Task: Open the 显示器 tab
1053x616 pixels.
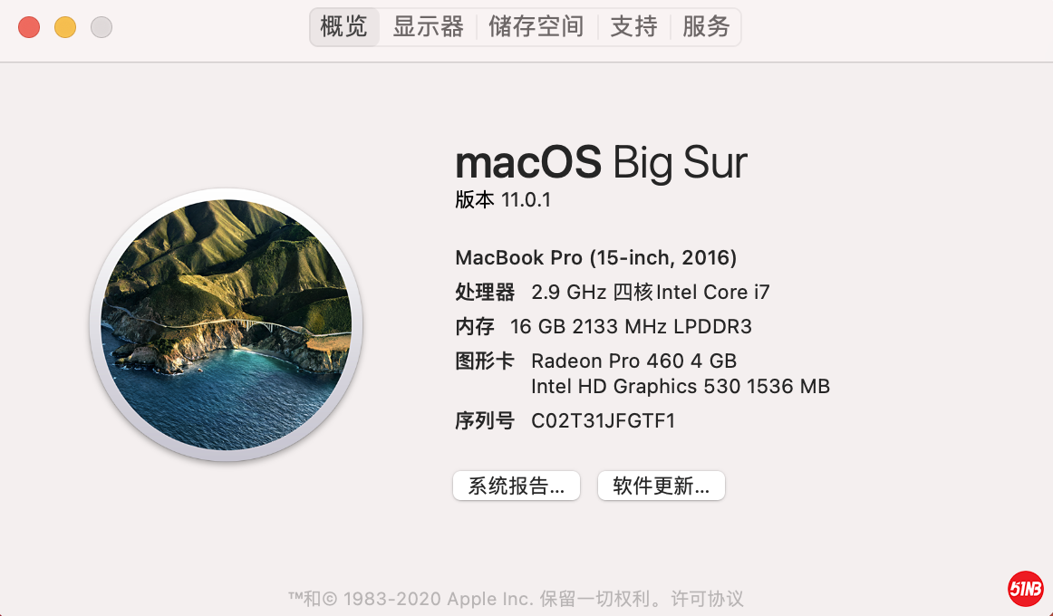Action: [428, 27]
